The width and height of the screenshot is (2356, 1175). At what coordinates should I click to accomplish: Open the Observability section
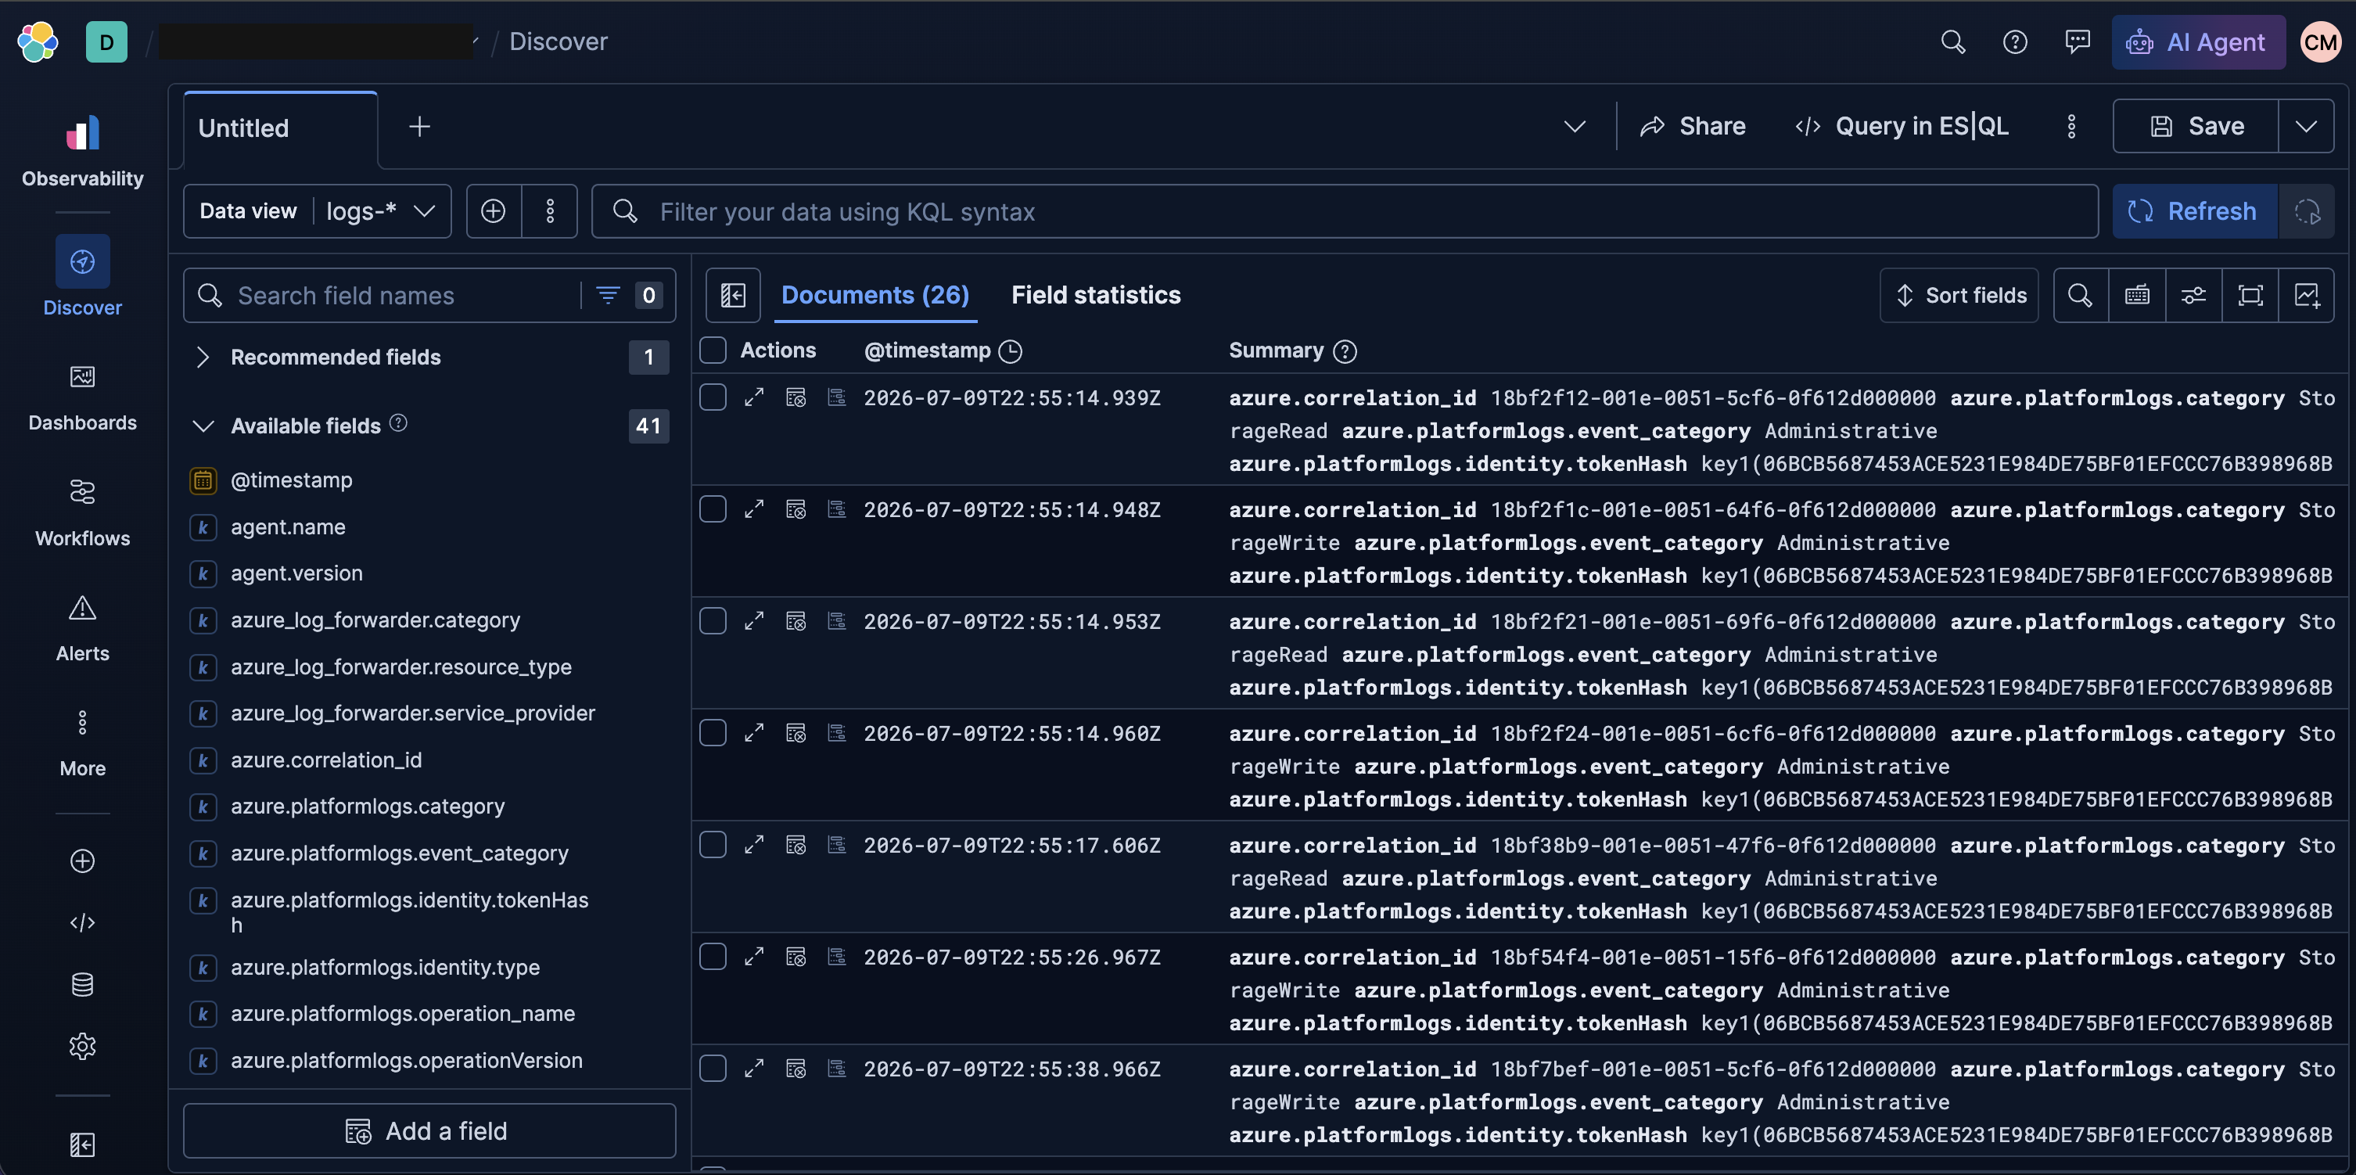[82, 151]
